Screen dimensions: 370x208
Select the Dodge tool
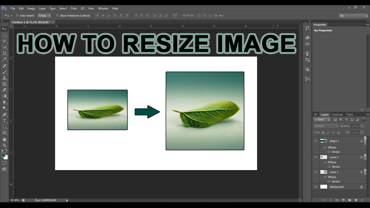tap(4, 108)
